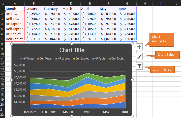Select Dell Laptop legend entry
The width and height of the screenshot is (181, 118).
tap(81, 58)
